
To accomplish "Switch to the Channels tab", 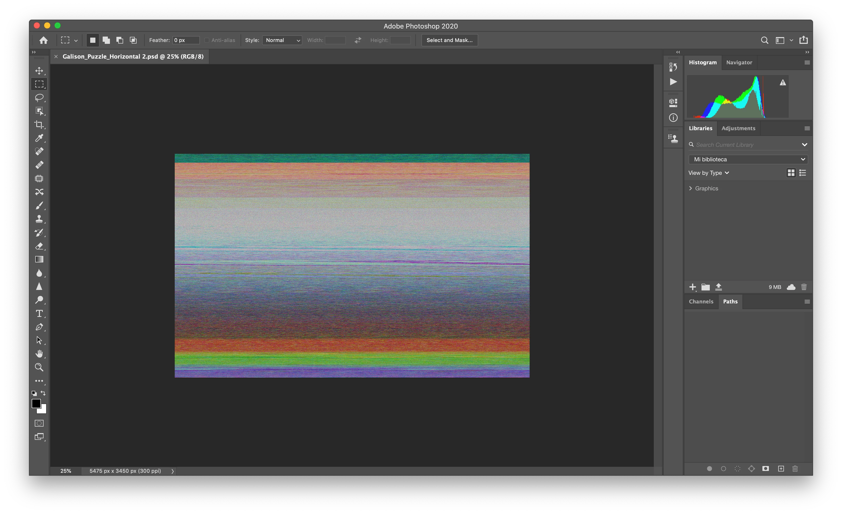I will click(701, 301).
